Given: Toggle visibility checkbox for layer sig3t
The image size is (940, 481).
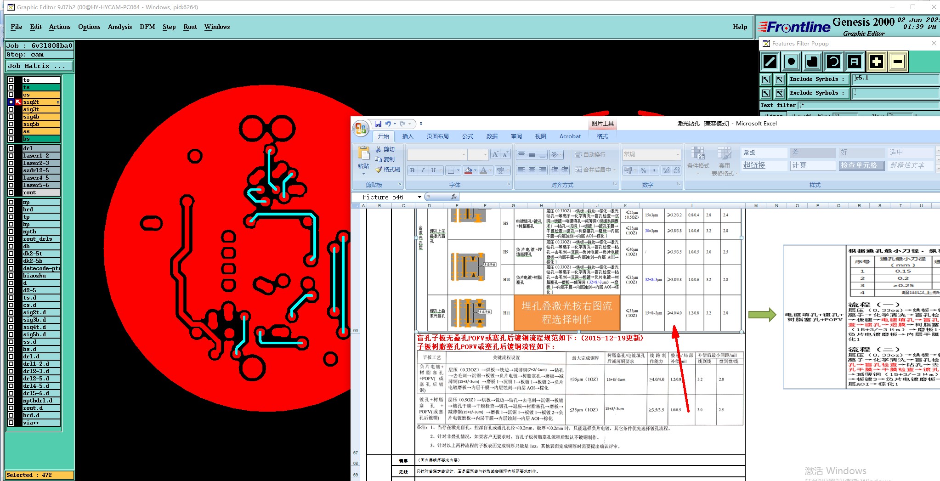Looking at the screenshot, I should click(x=11, y=109).
